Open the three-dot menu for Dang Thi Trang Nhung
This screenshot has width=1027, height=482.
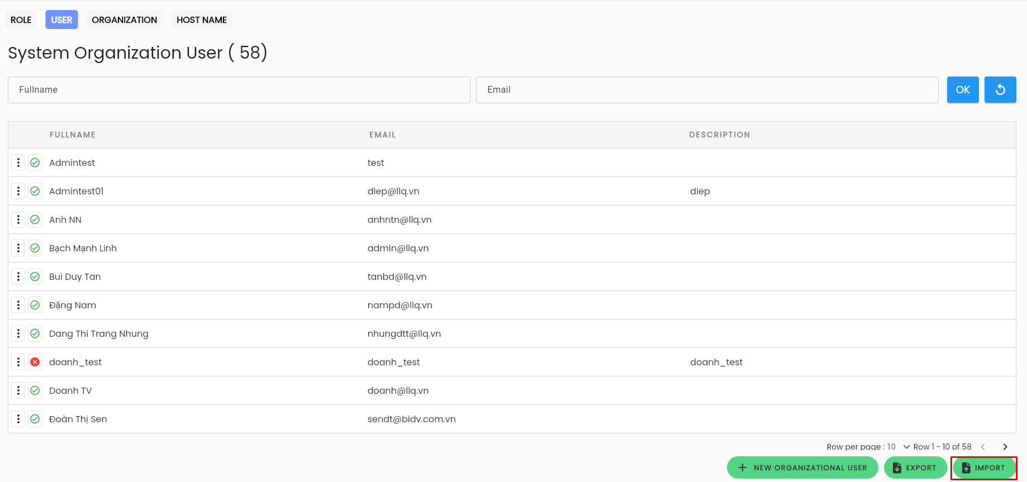coord(18,333)
